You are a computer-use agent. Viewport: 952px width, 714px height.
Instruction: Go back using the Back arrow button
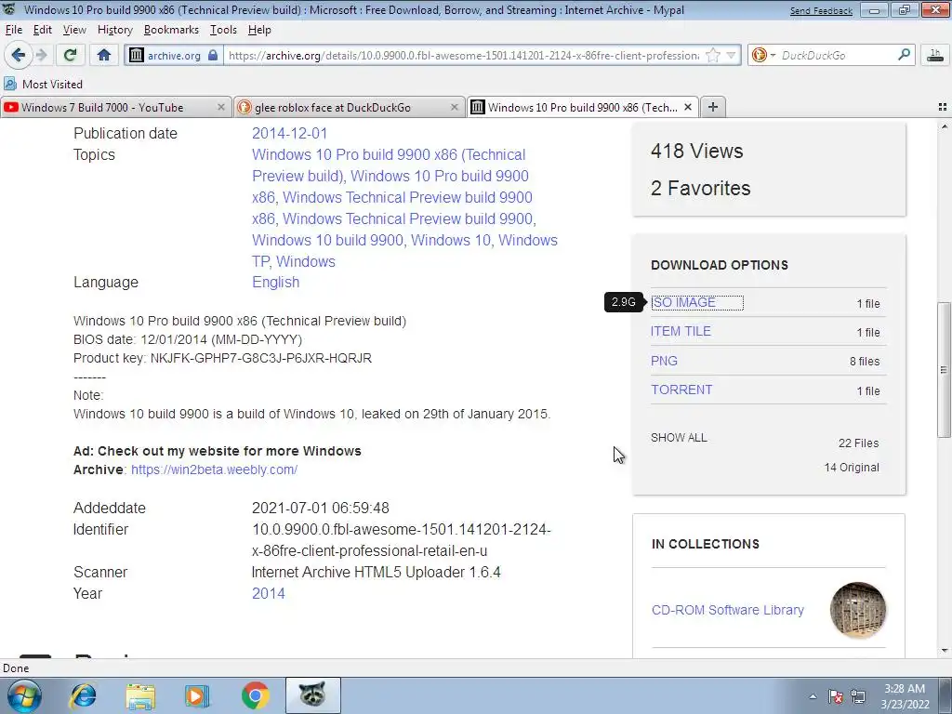[19, 55]
